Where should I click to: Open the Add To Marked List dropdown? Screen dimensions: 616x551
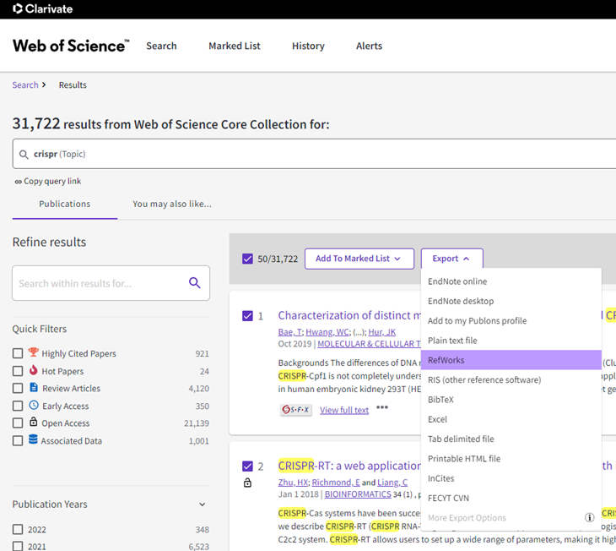coord(359,259)
